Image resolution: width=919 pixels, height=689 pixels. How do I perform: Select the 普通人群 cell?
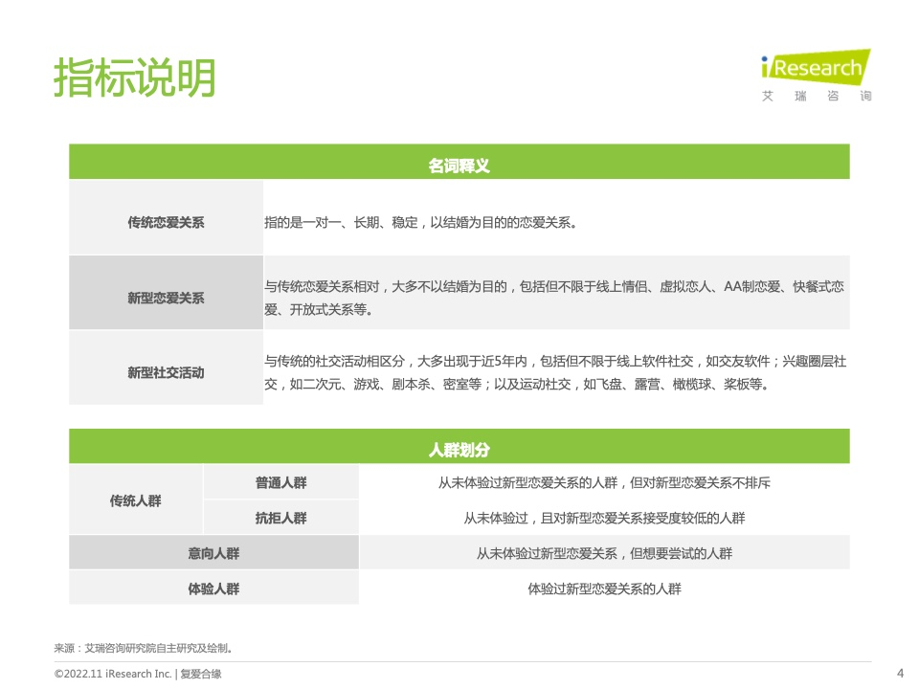click(281, 481)
